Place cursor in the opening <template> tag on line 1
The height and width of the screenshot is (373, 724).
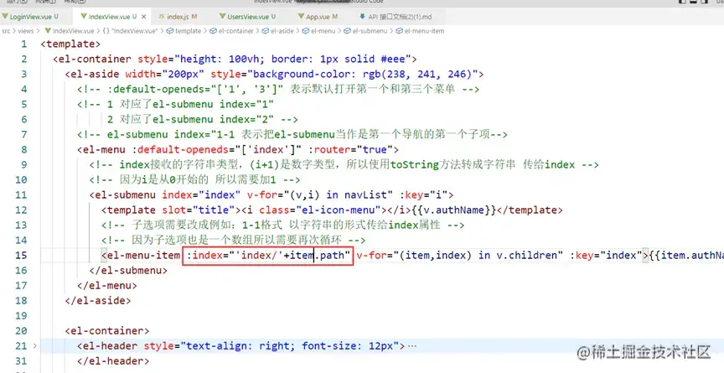tap(70, 44)
